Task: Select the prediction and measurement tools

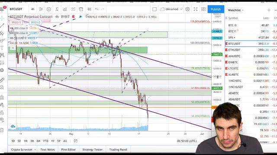Action: point(2,63)
